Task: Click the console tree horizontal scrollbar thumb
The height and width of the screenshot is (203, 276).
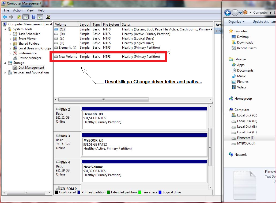Action: (x=26, y=193)
